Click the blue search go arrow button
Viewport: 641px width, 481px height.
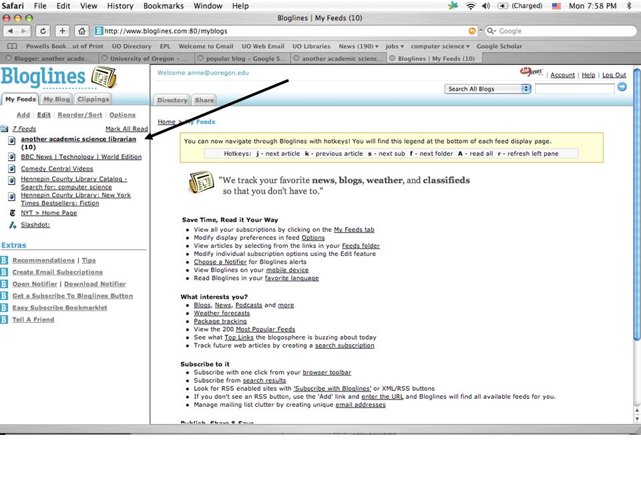pyautogui.click(x=622, y=87)
